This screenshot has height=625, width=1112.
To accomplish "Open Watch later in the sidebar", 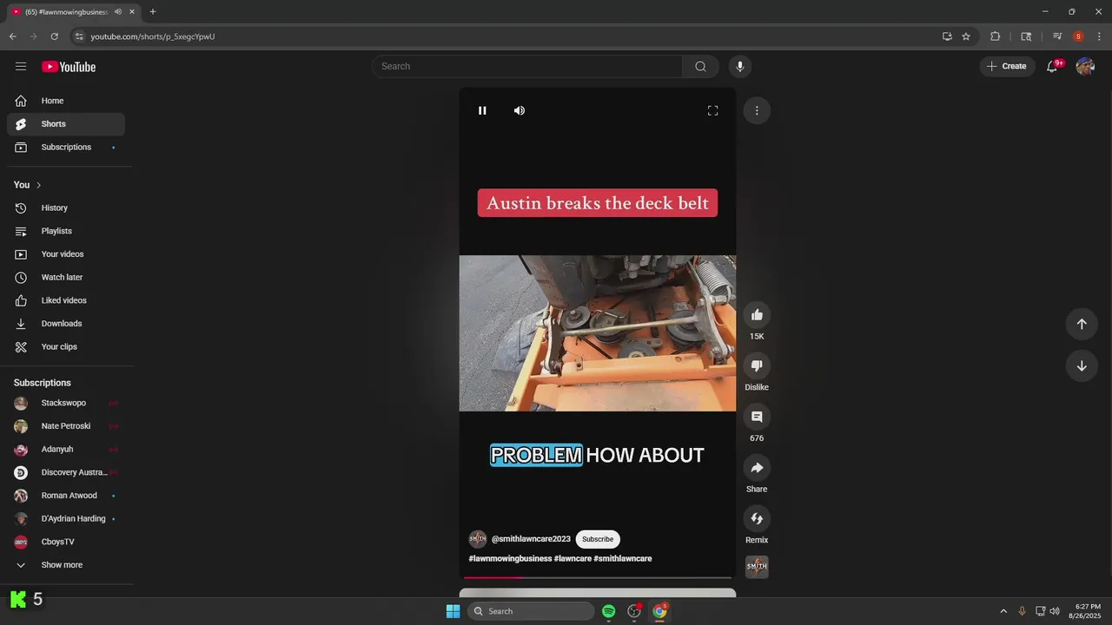I will point(66,277).
